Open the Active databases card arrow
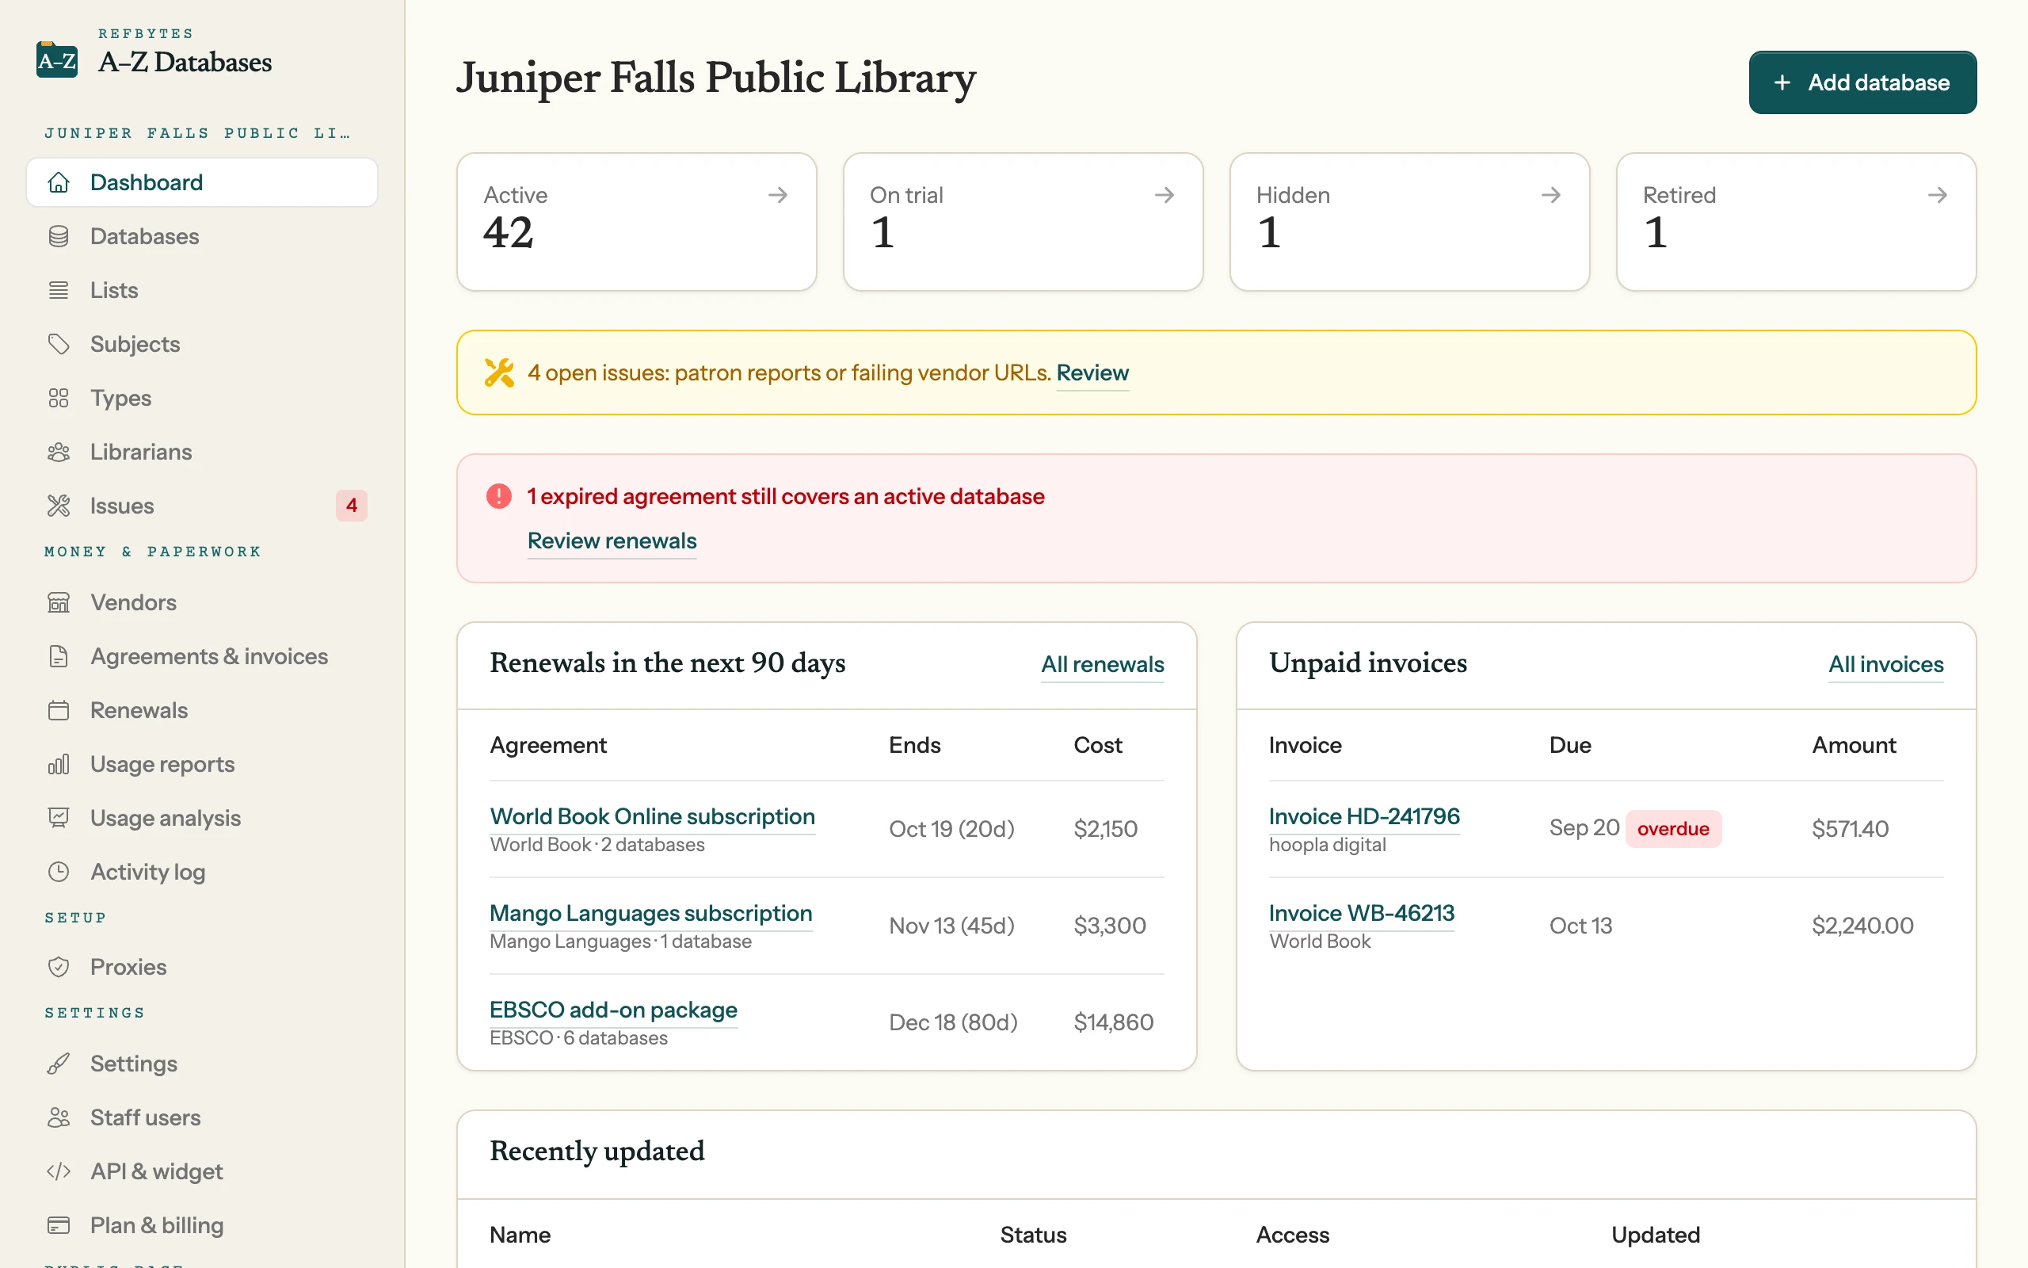The width and height of the screenshot is (2028, 1268). tap(778, 195)
